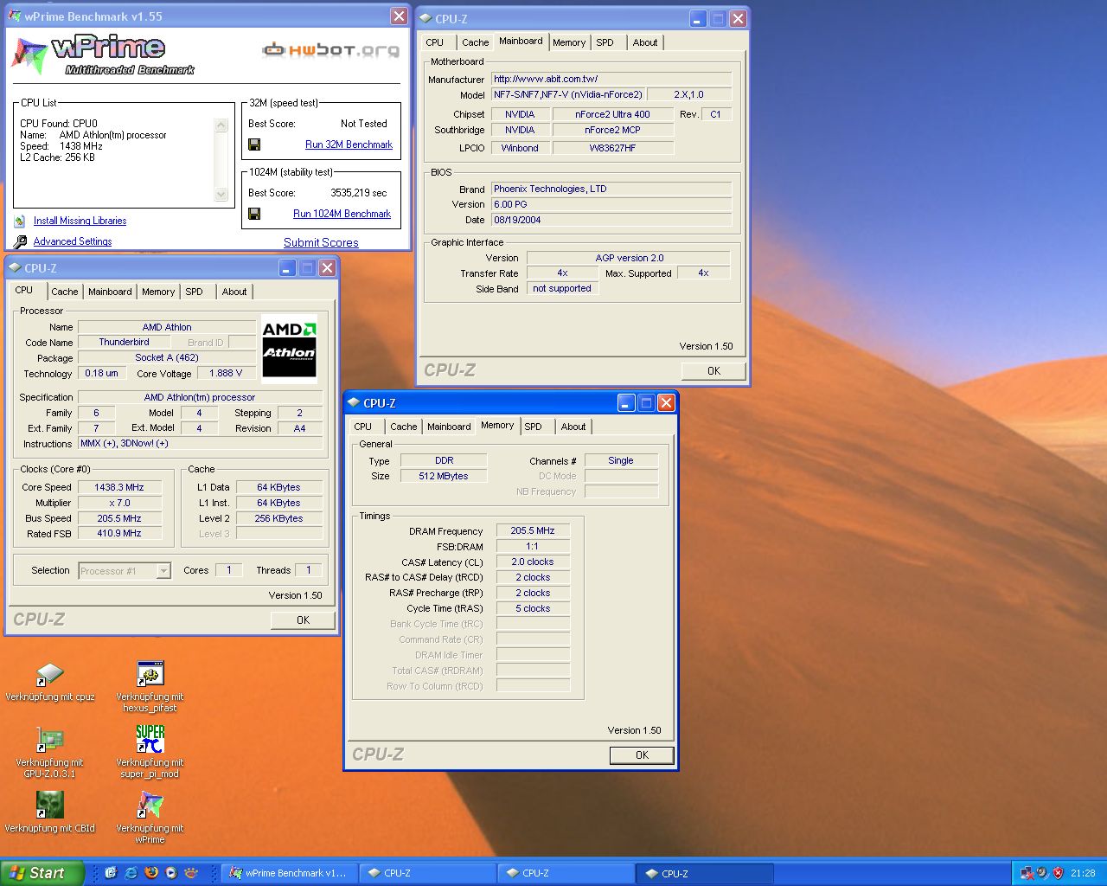Image resolution: width=1107 pixels, height=886 pixels.
Task: Click the CPU-Z Mainboard window title icon
Action: (x=426, y=18)
